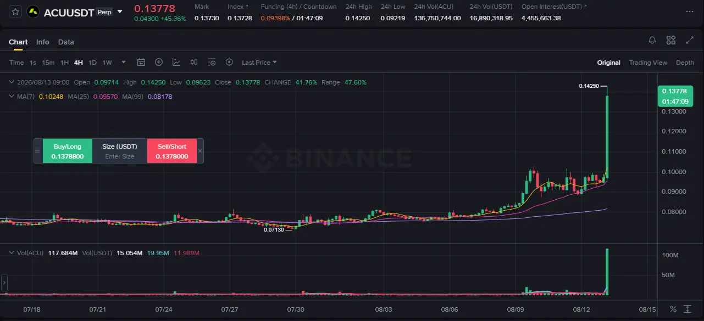Select the 1H interval
704x321 pixels.
pos(64,63)
